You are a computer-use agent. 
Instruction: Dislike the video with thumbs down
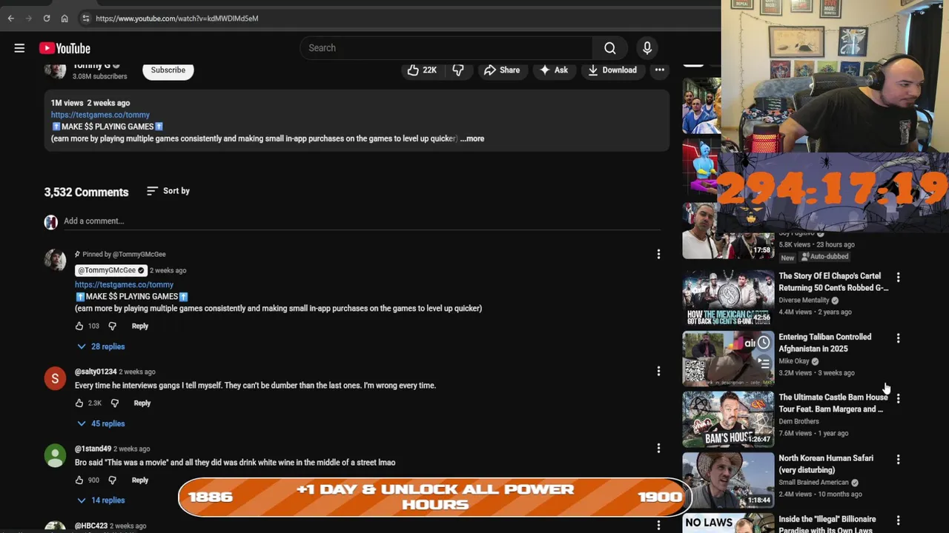click(x=458, y=70)
